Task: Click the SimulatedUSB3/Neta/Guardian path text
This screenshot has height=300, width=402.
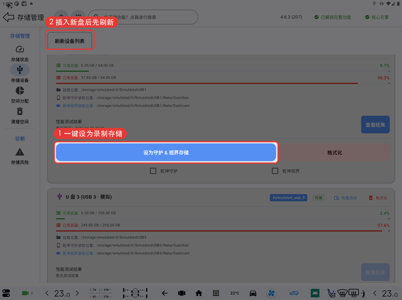Action: [143, 245]
